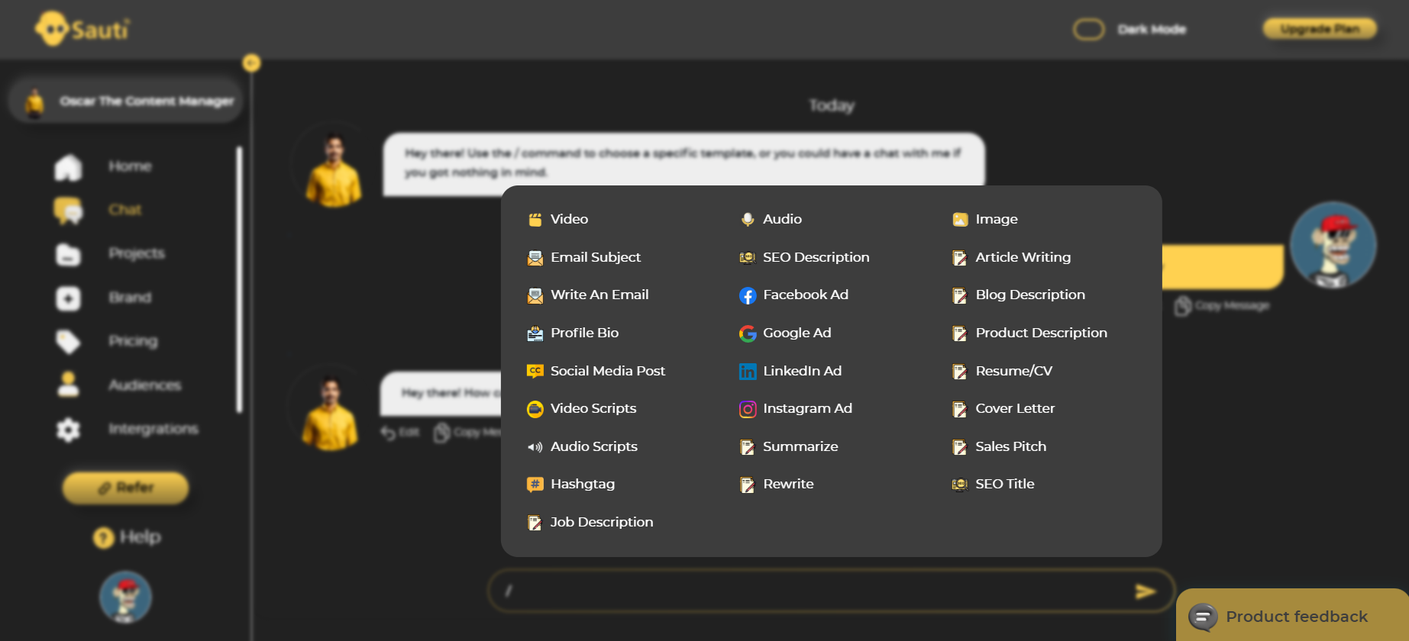Click the Email Subject envelope icon
This screenshot has width=1409, height=641.
pos(535,258)
